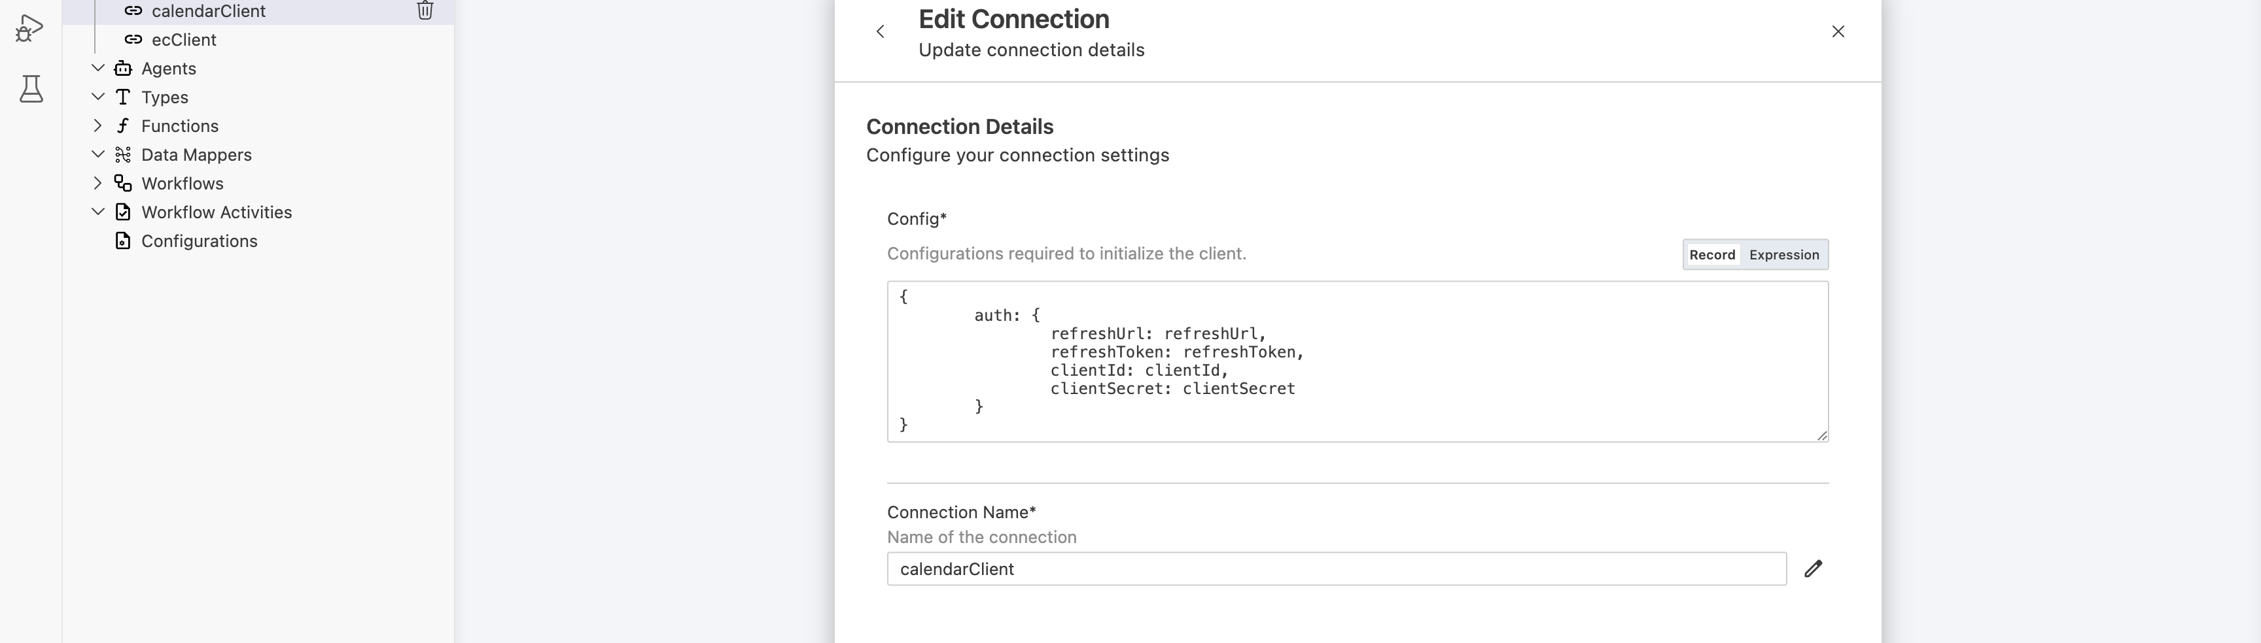Click the calendarClient link icon
The height and width of the screenshot is (643, 2261).
coord(133,10)
